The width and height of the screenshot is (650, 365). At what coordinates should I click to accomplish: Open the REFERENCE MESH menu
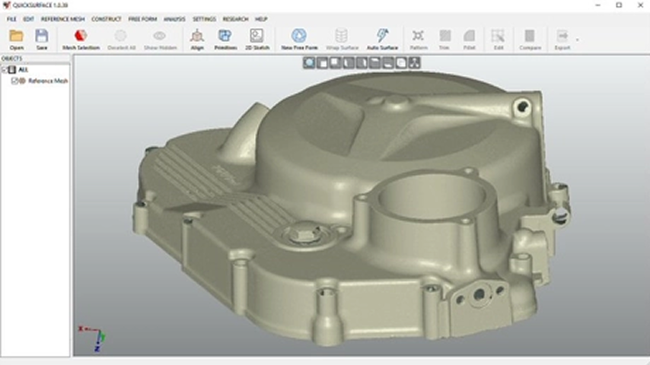[x=63, y=19]
